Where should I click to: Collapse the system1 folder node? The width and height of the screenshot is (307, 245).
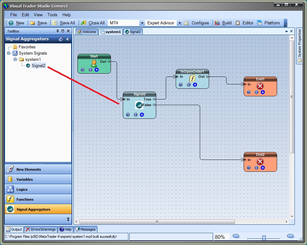(15, 60)
